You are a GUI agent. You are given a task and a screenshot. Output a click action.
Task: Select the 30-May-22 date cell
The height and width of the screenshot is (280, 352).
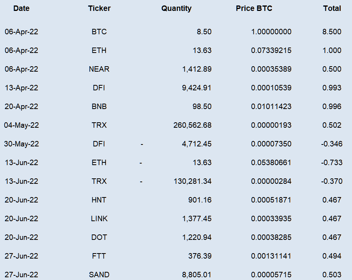(x=21, y=144)
